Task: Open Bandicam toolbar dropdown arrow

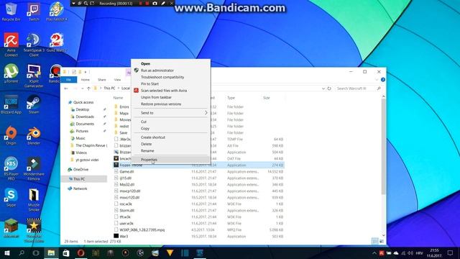Action: (73, 3)
